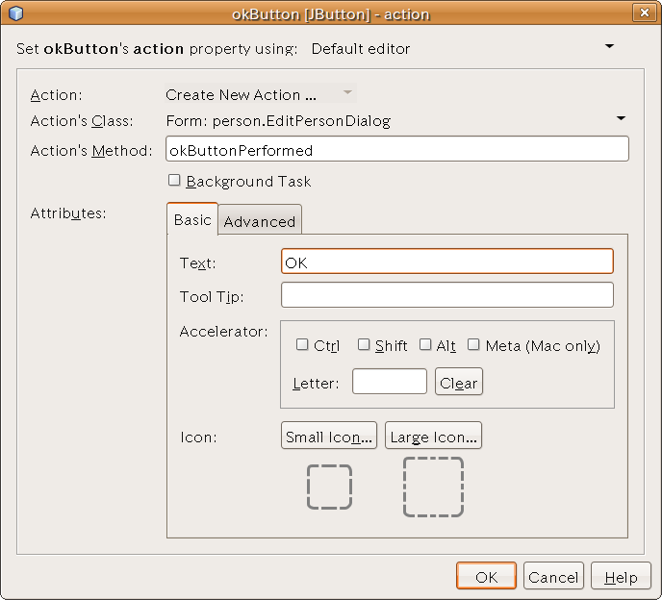
Task: Enable the Meta (Mac only) checkbox
Action: point(473,345)
